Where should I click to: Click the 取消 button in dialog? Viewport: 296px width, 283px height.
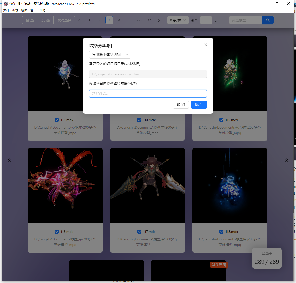[181, 105]
